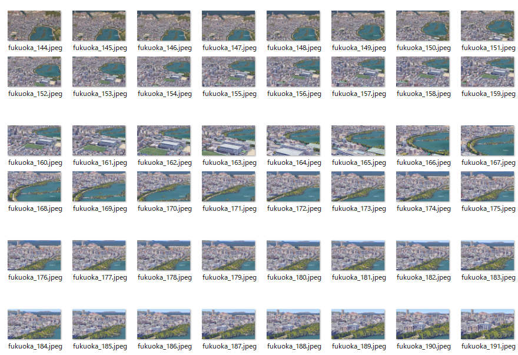This screenshot has height=355, width=518.
Task: Select the fukuoka_145.jpeg thumbnail
Action: [99, 25]
